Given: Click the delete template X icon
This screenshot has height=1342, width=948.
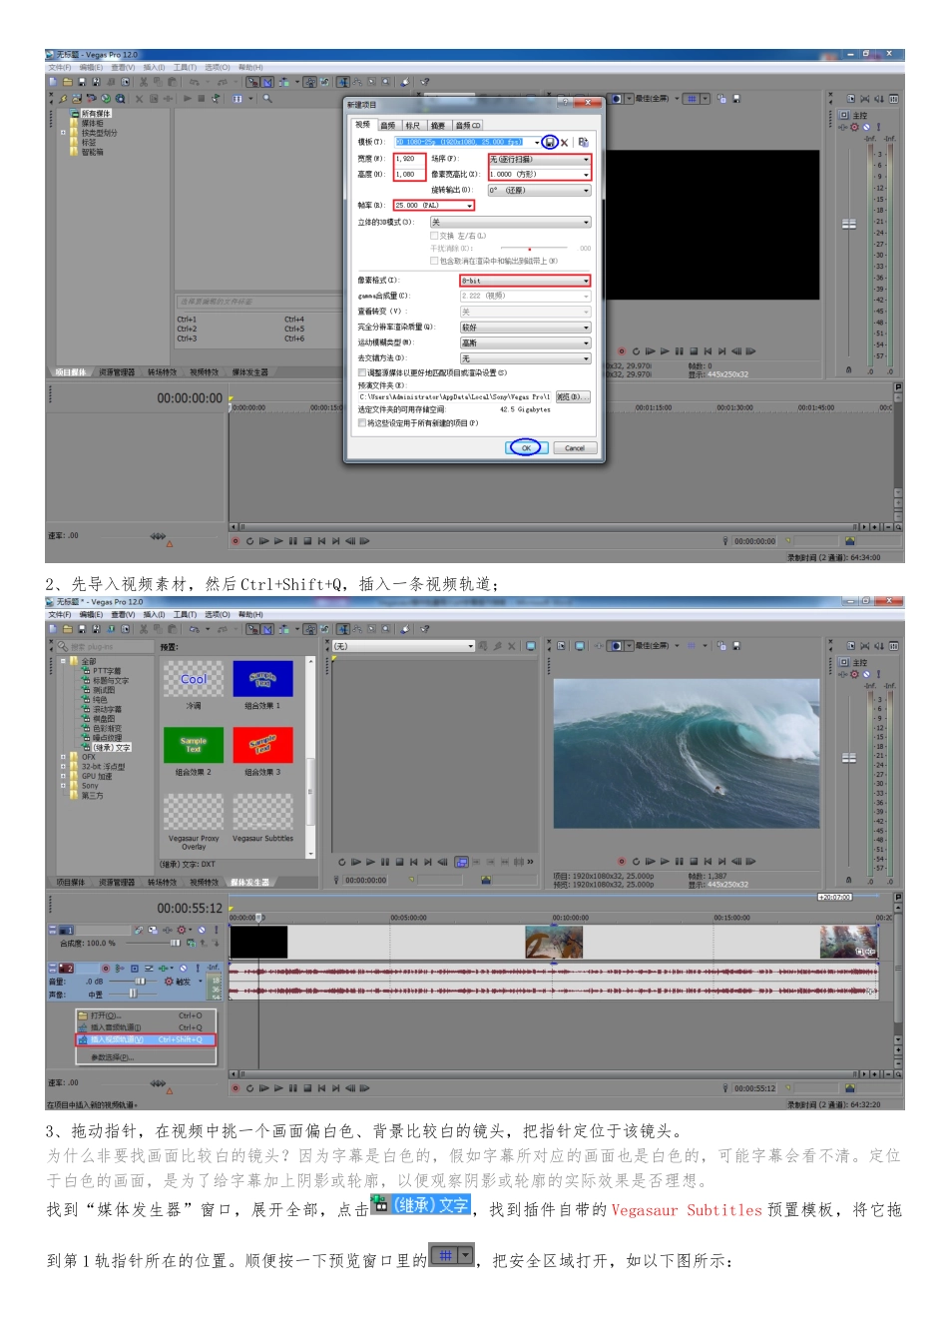Looking at the screenshot, I should (x=564, y=142).
